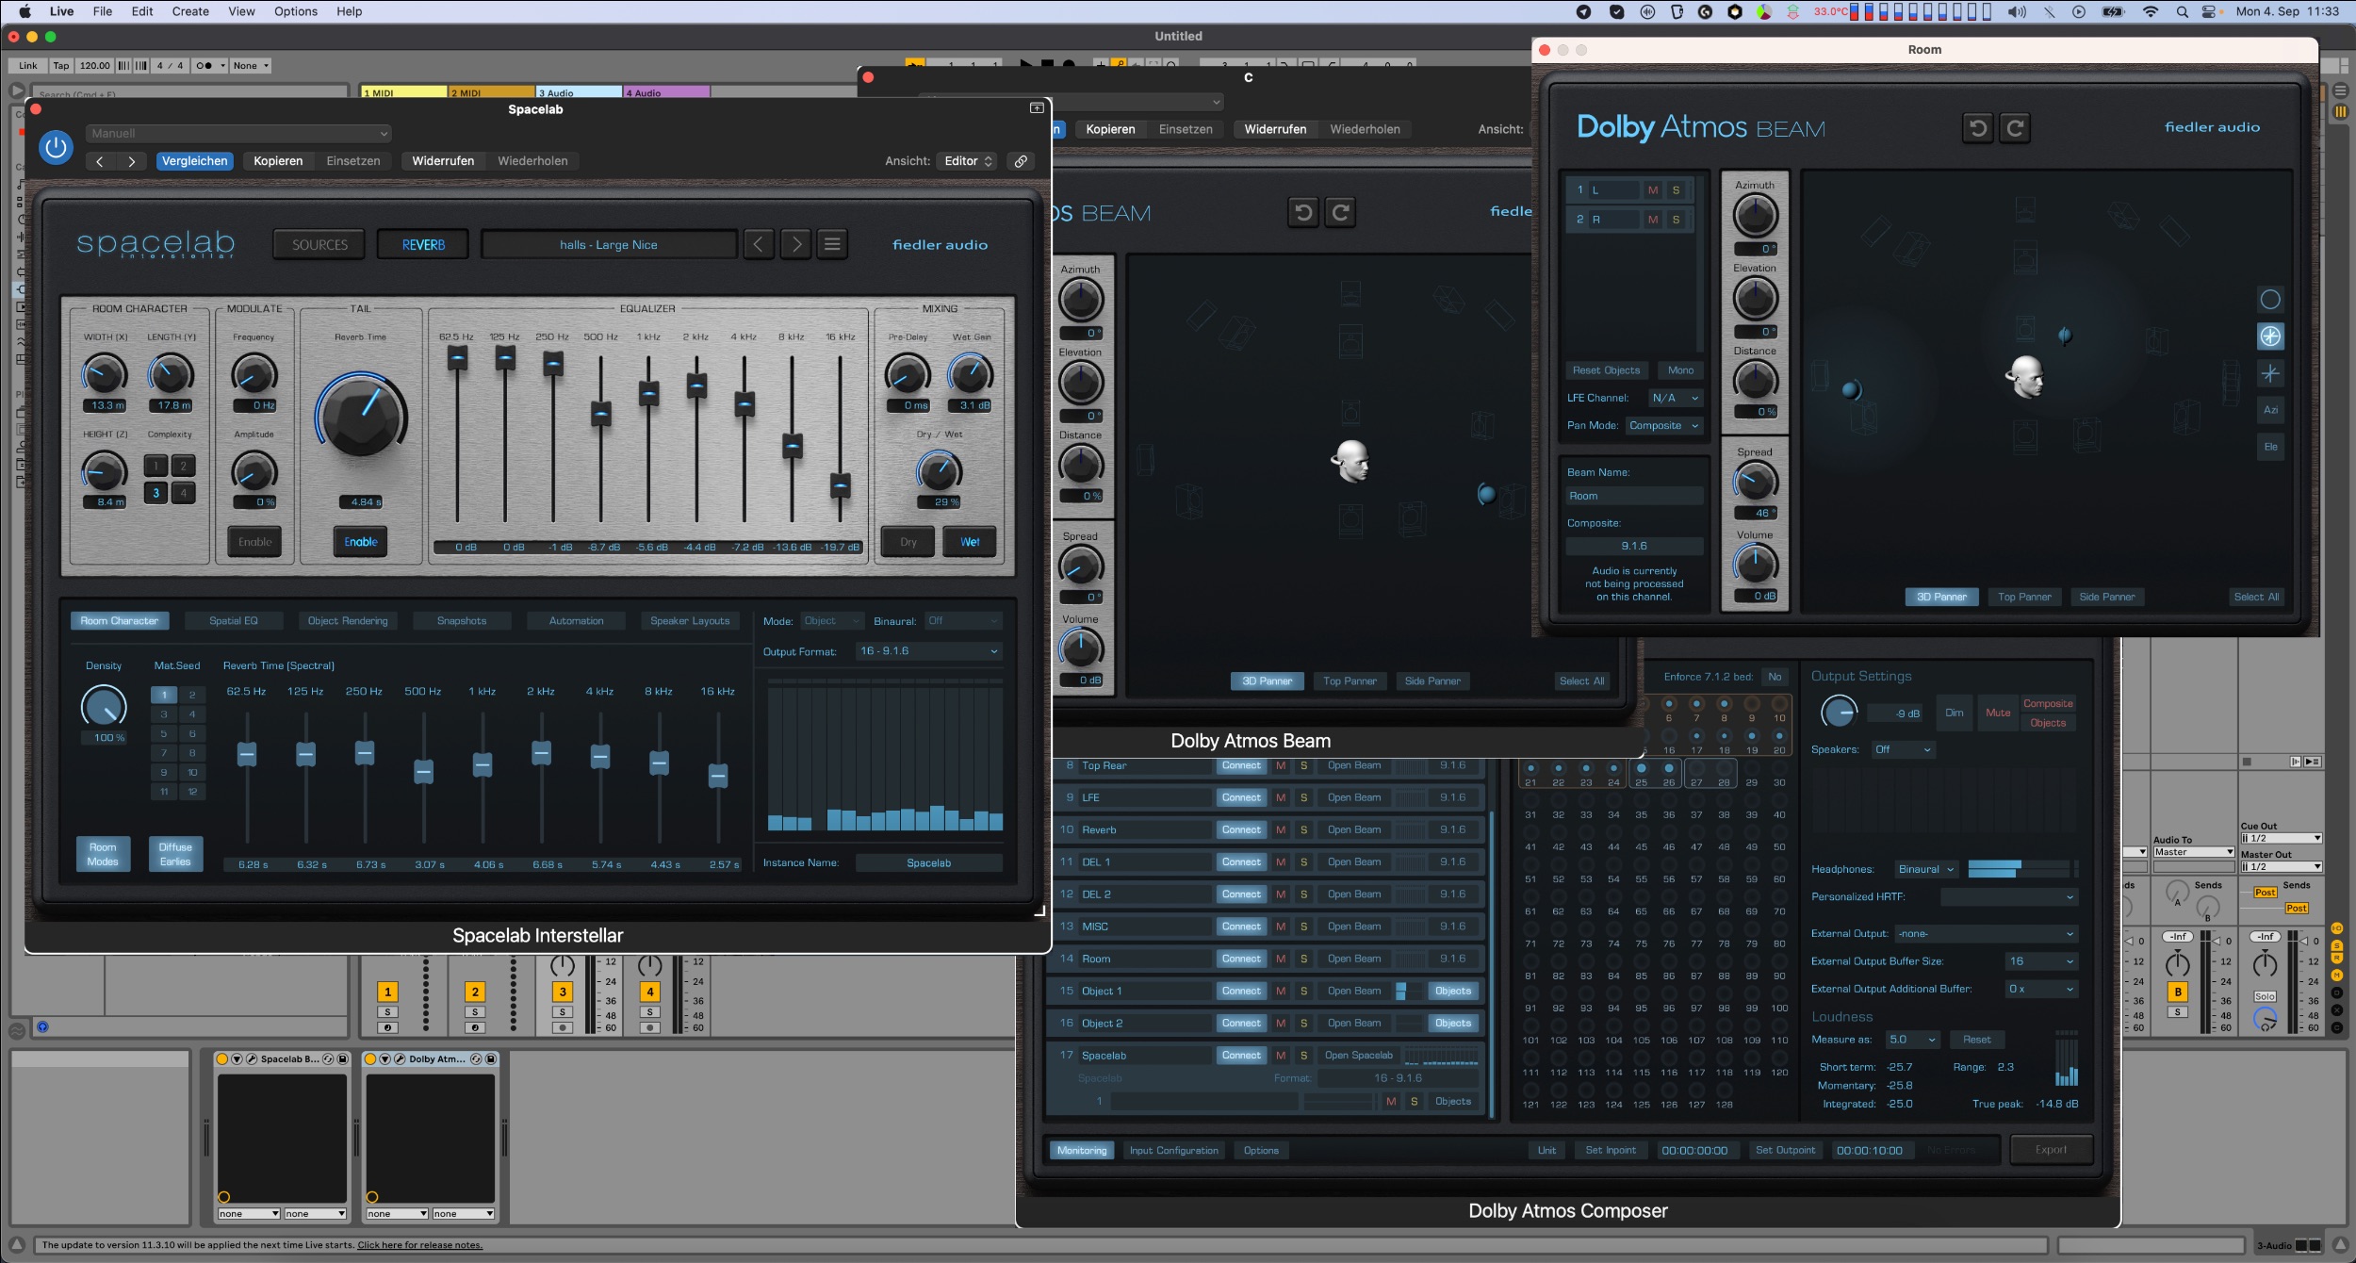Mute the L channel in Room beam
Screen dimensions: 2356x1263
1652,189
